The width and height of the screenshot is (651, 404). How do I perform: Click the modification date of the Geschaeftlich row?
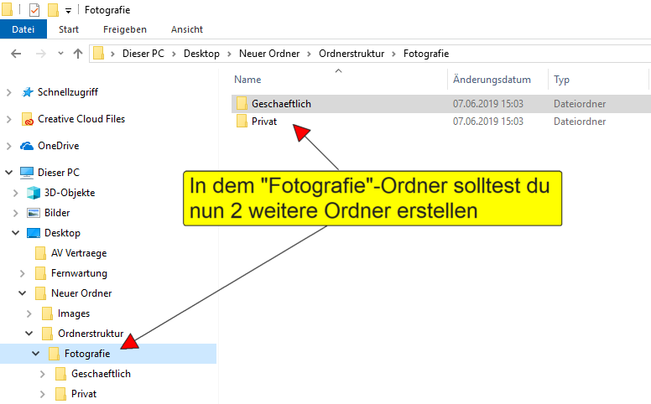point(488,104)
